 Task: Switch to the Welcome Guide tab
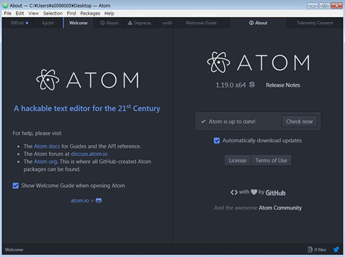(x=201, y=23)
